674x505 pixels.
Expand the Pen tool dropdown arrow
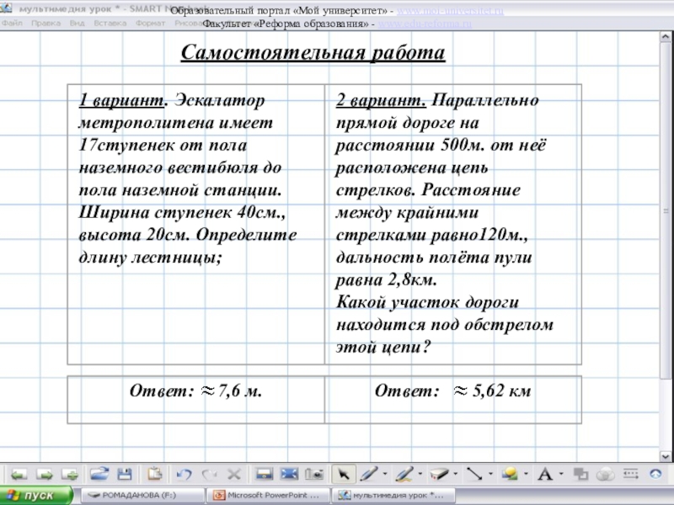(385, 474)
